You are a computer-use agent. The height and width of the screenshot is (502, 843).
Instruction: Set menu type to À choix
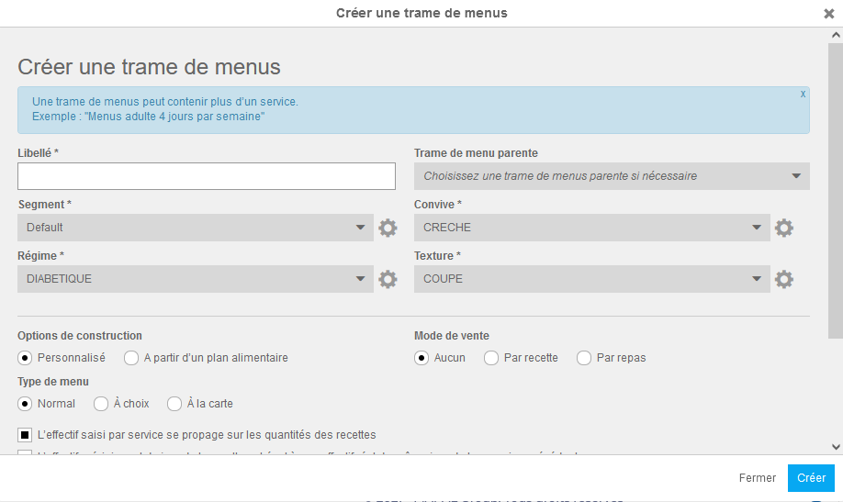[101, 404]
